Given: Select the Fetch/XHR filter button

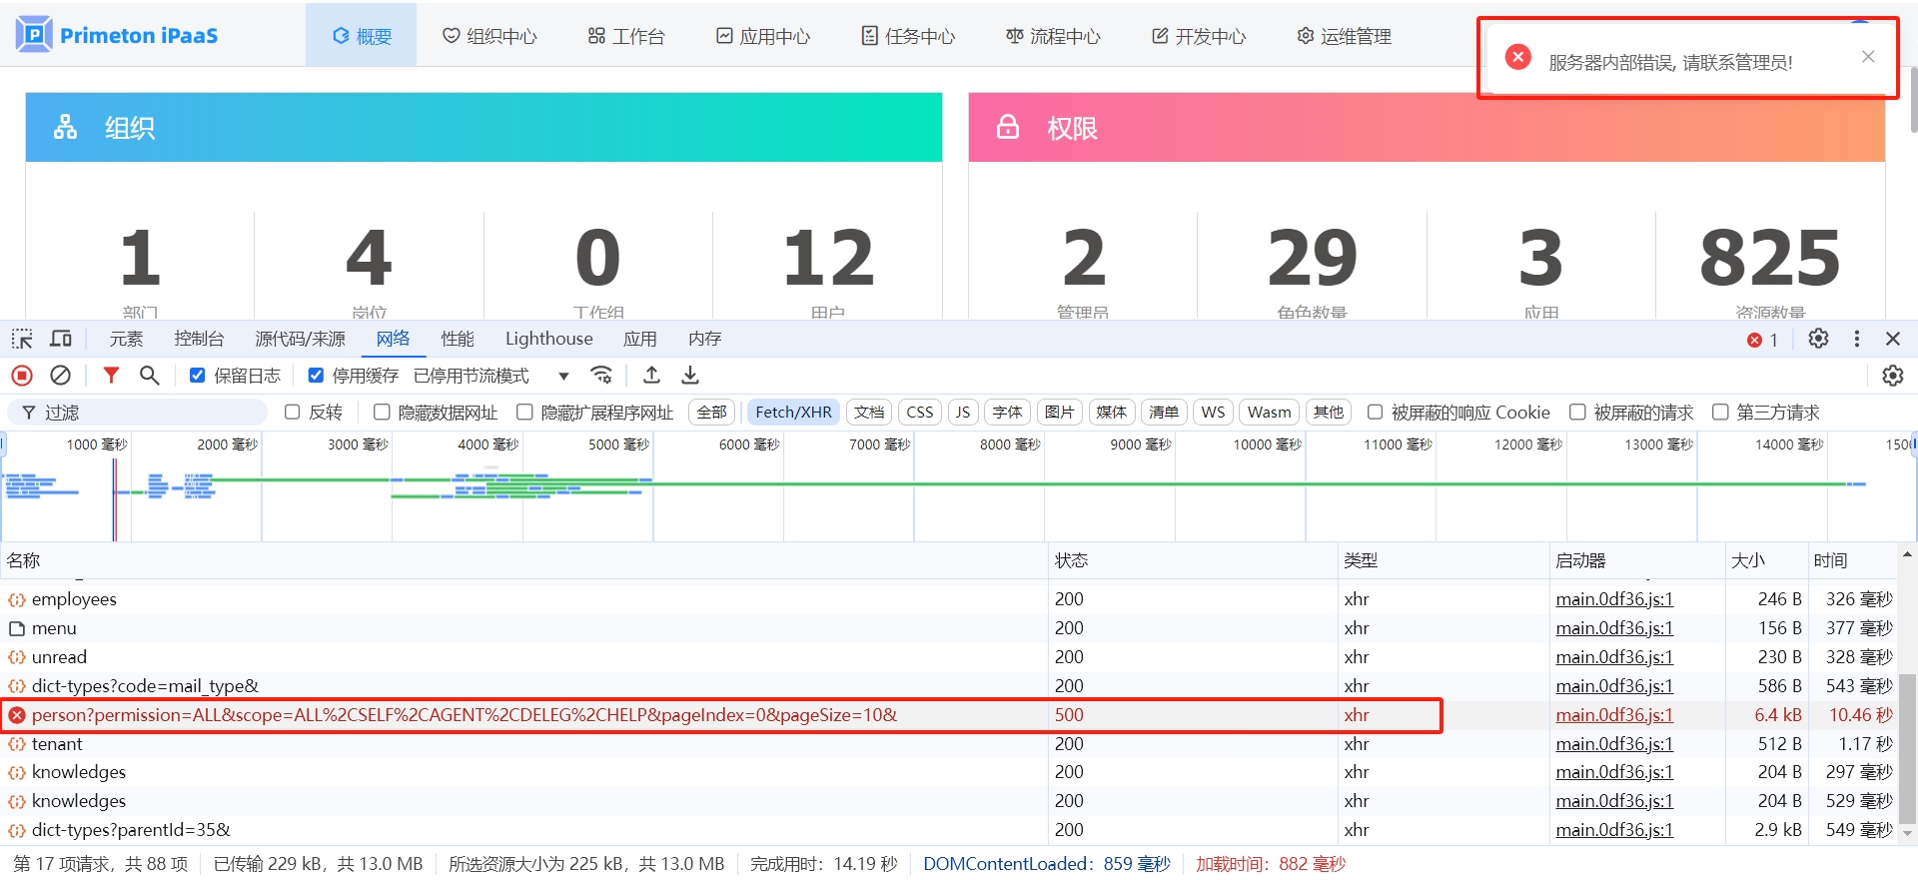Looking at the screenshot, I should pyautogui.click(x=793, y=413).
